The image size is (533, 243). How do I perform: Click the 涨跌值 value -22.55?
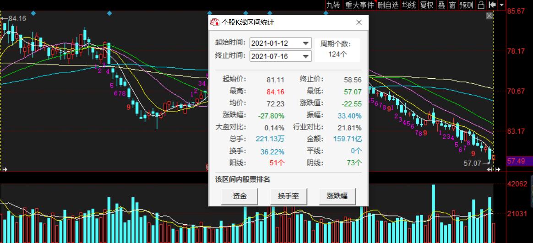point(352,104)
